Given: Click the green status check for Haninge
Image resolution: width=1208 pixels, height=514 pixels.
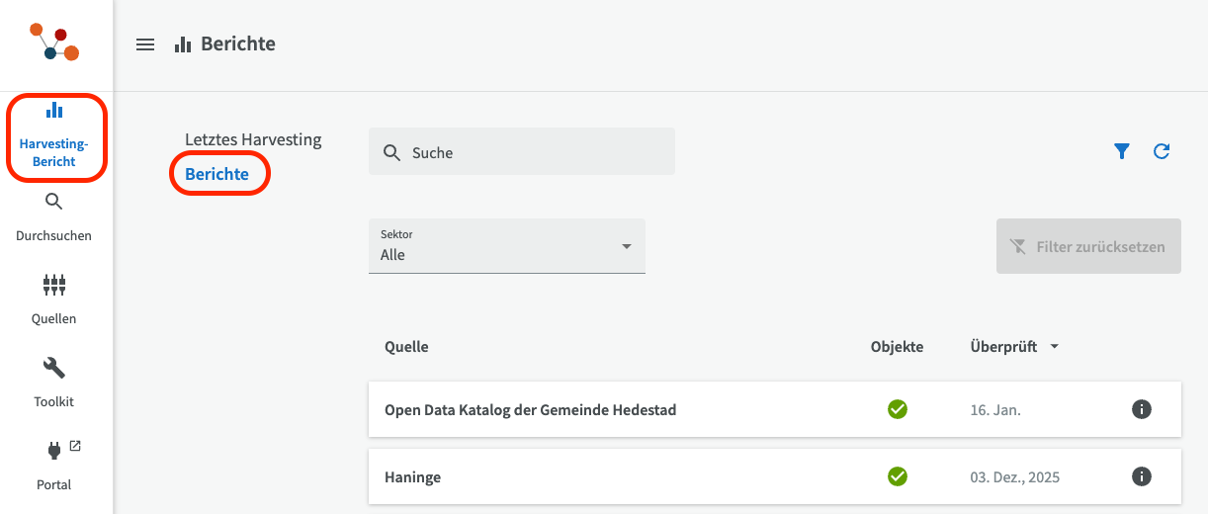Looking at the screenshot, I should click(897, 476).
